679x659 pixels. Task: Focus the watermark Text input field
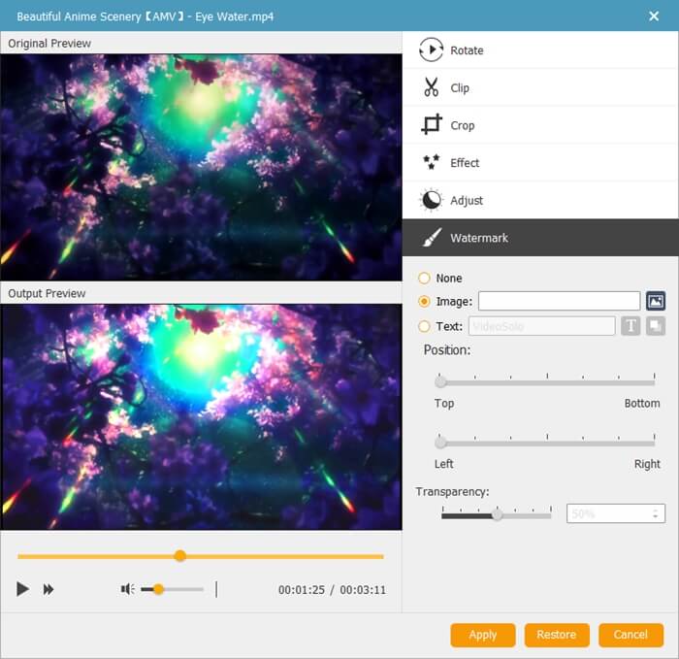[x=541, y=326]
